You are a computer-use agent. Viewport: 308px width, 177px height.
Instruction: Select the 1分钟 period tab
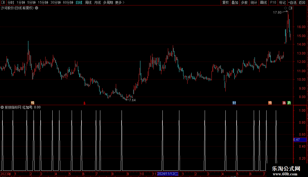coord(21,2)
